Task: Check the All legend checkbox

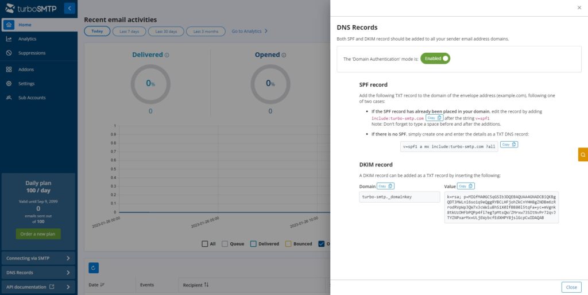Action: (205, 244)
